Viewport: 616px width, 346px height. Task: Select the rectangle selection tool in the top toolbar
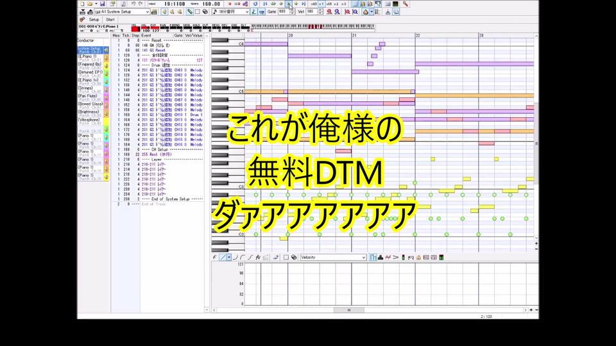[x=197, y=12]
